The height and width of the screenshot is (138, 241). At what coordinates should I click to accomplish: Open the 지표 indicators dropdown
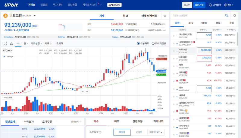[48, 43]
